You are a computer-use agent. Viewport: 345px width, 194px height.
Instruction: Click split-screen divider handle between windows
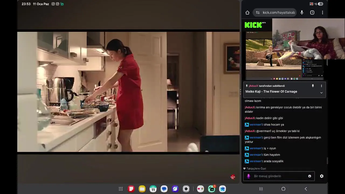[x=240, y=92]
